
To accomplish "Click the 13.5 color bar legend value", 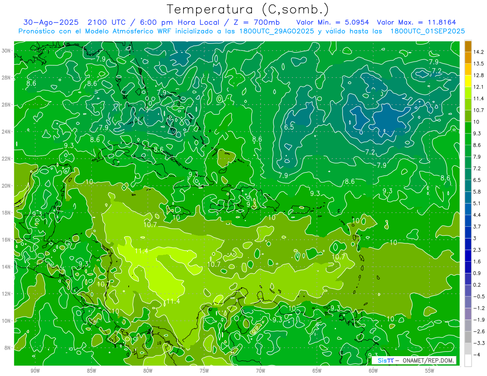I will pos(478,64).
